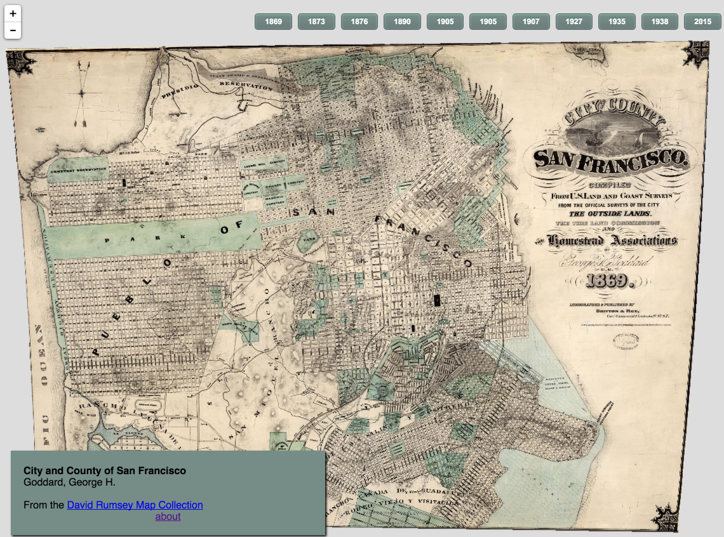This screenshot has width=724, height=537.
Task: Open the 1890 map year
Action: 402,22
